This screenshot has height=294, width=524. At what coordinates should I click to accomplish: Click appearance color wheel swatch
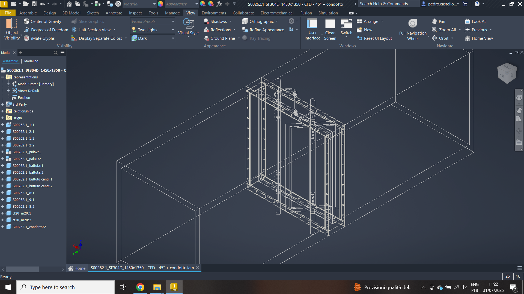click(x=160, y=4)
